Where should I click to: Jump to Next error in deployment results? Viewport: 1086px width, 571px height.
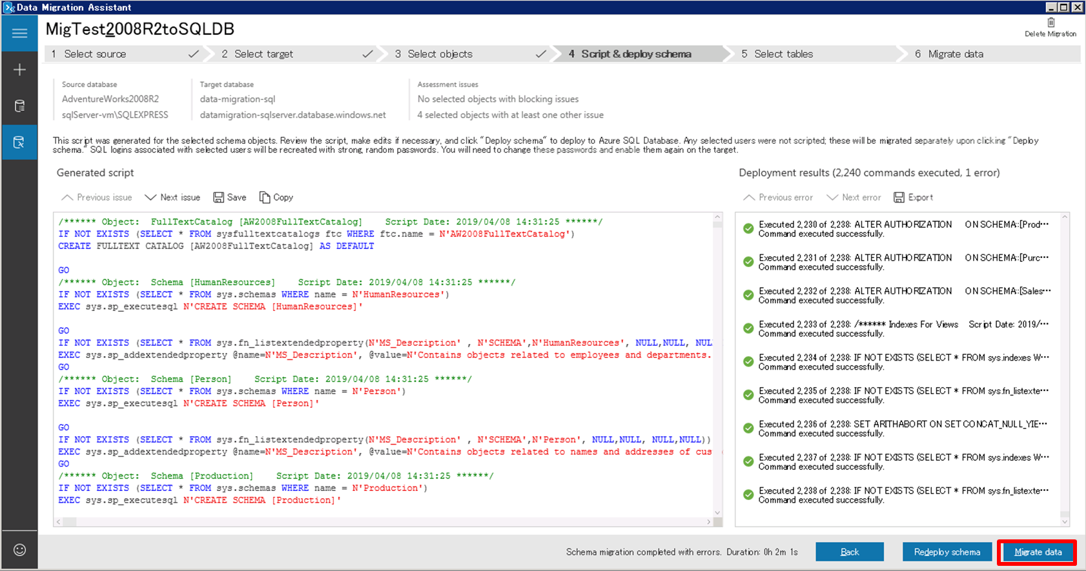854,197
